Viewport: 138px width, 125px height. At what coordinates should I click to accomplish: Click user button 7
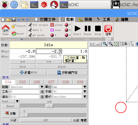point(68,25)
